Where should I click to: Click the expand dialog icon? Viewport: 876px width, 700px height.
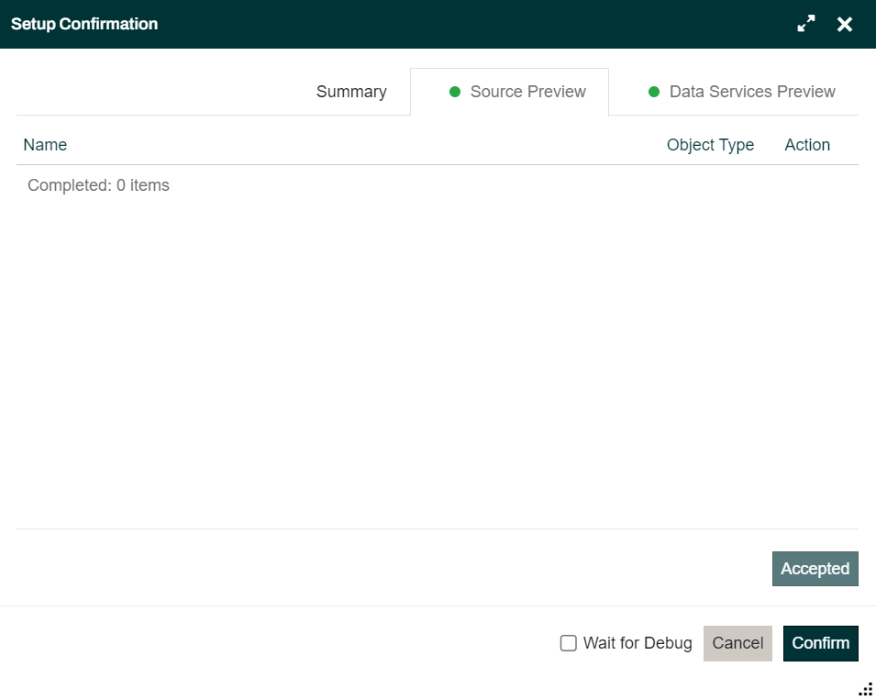[805, 23]
